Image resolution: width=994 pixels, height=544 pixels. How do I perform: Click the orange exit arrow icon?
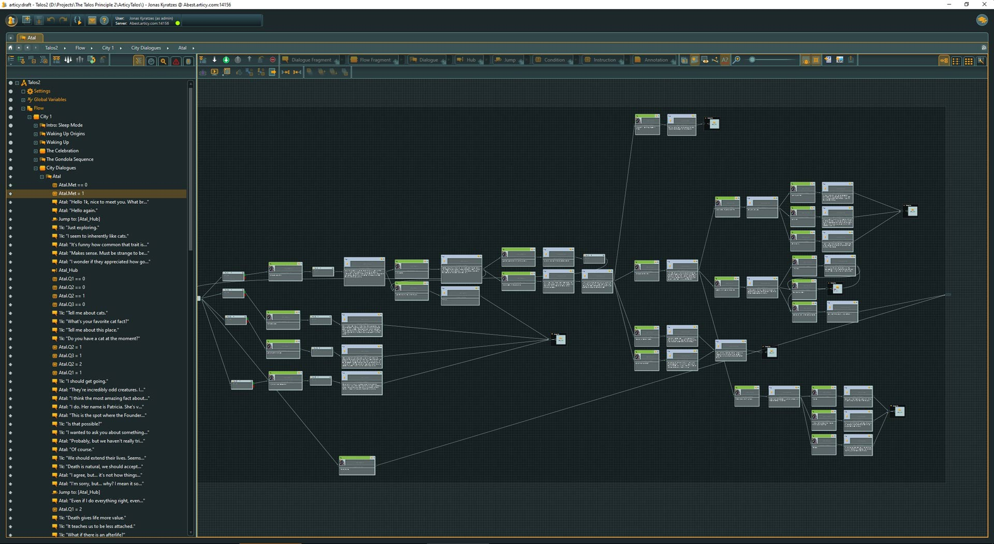pos(273,72)
